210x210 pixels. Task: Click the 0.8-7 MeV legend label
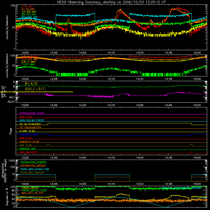tap(29, 62)
